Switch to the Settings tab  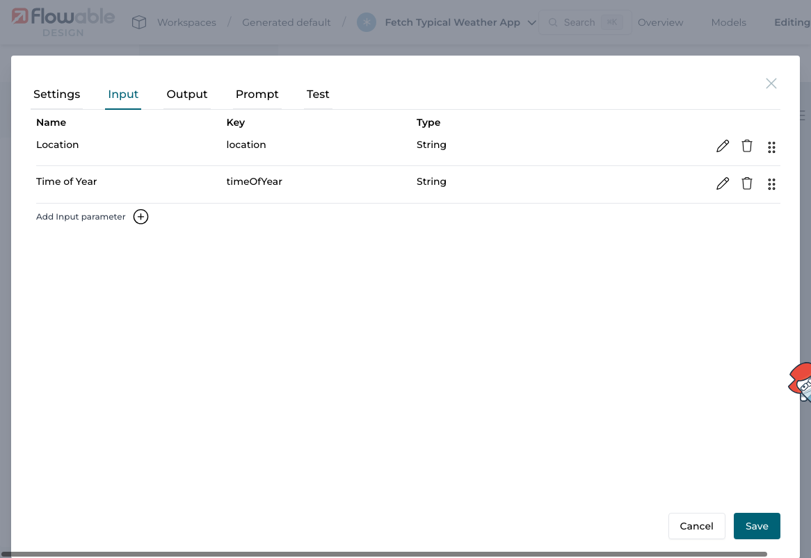56,94
